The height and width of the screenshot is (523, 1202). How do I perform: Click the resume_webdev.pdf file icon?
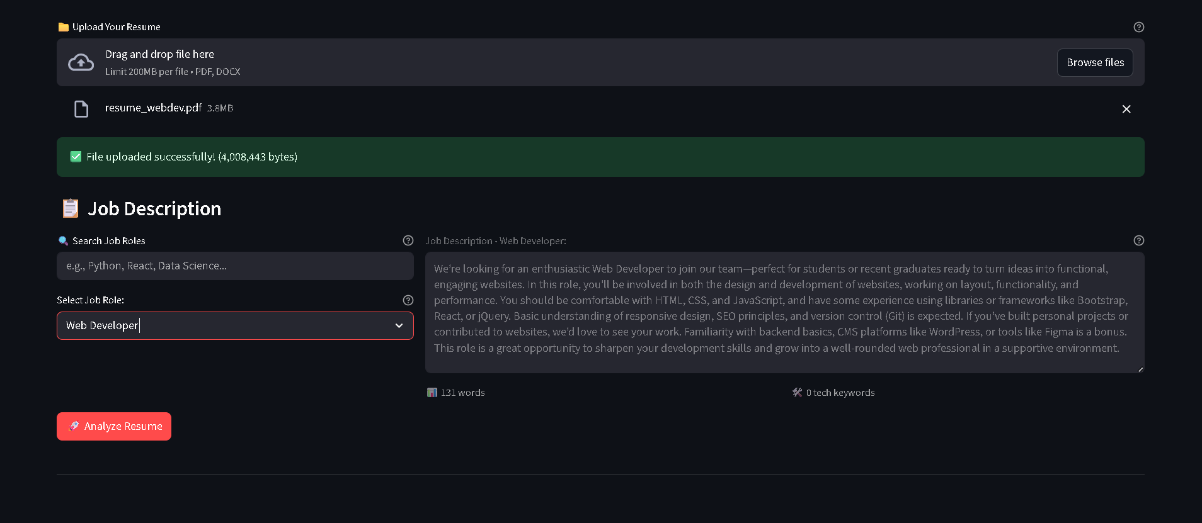point(81,109)
